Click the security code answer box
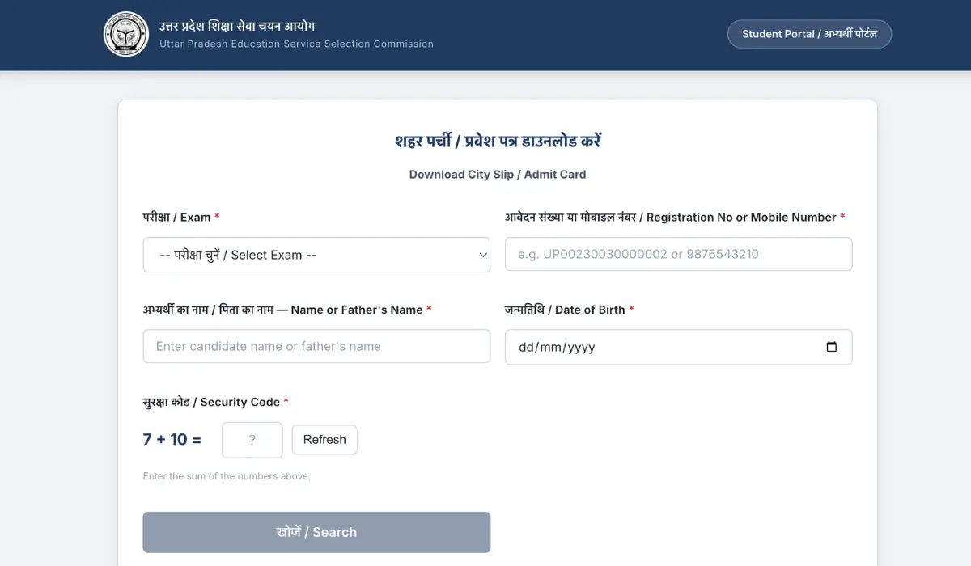The image size is (971, 566). coord(252,440)
